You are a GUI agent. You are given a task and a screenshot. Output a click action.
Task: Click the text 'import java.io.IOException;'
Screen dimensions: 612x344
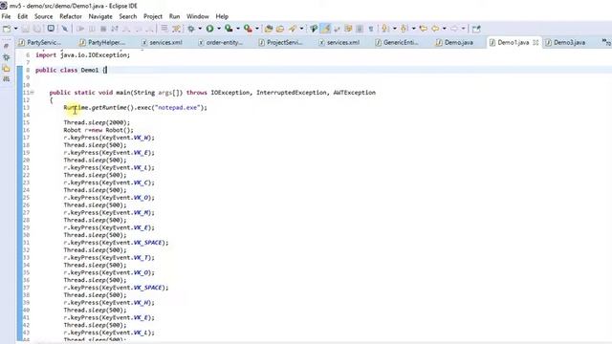point(82,55)
